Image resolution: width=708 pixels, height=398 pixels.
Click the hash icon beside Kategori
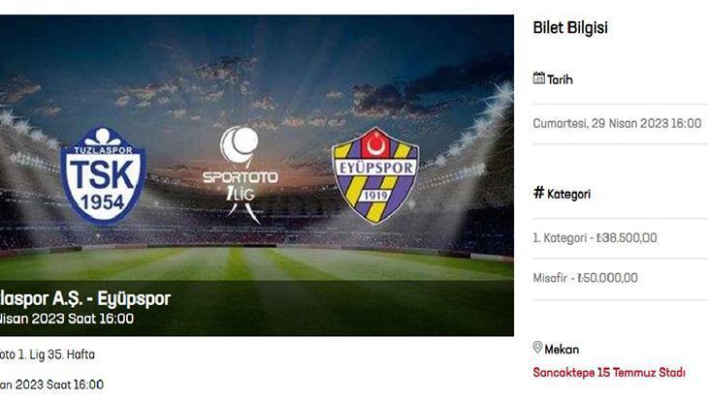[538, 193]
